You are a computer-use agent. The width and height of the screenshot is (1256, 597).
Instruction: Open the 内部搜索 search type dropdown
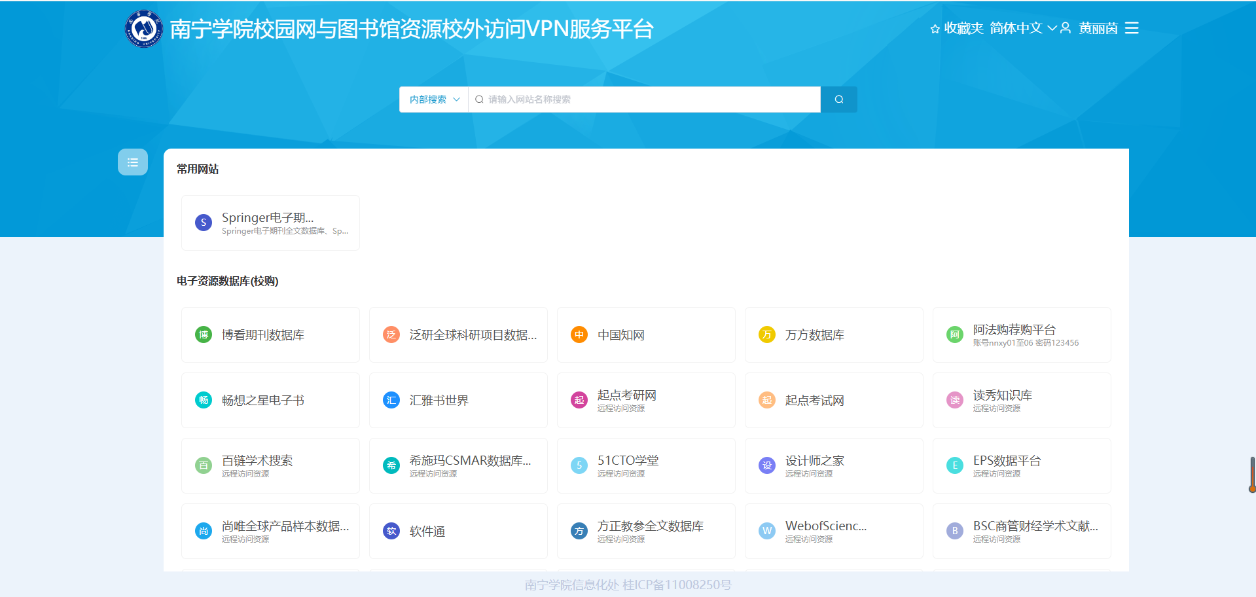point(434,99)
